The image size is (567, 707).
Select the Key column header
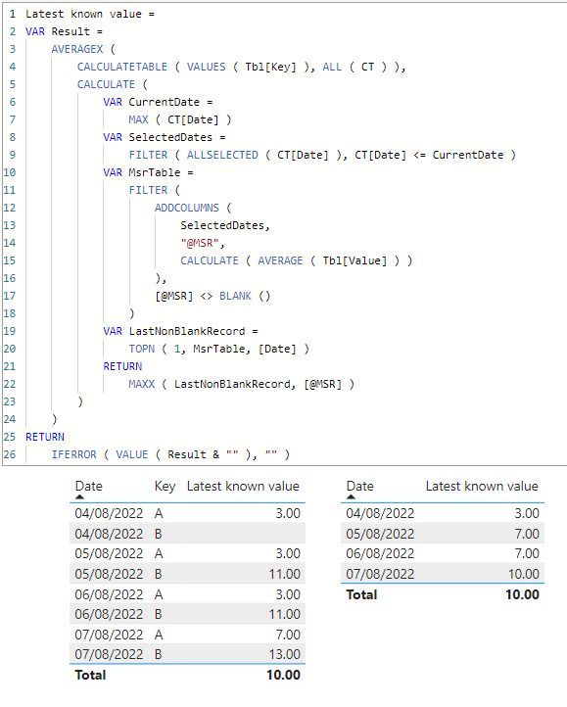click(x=165, y=487)
